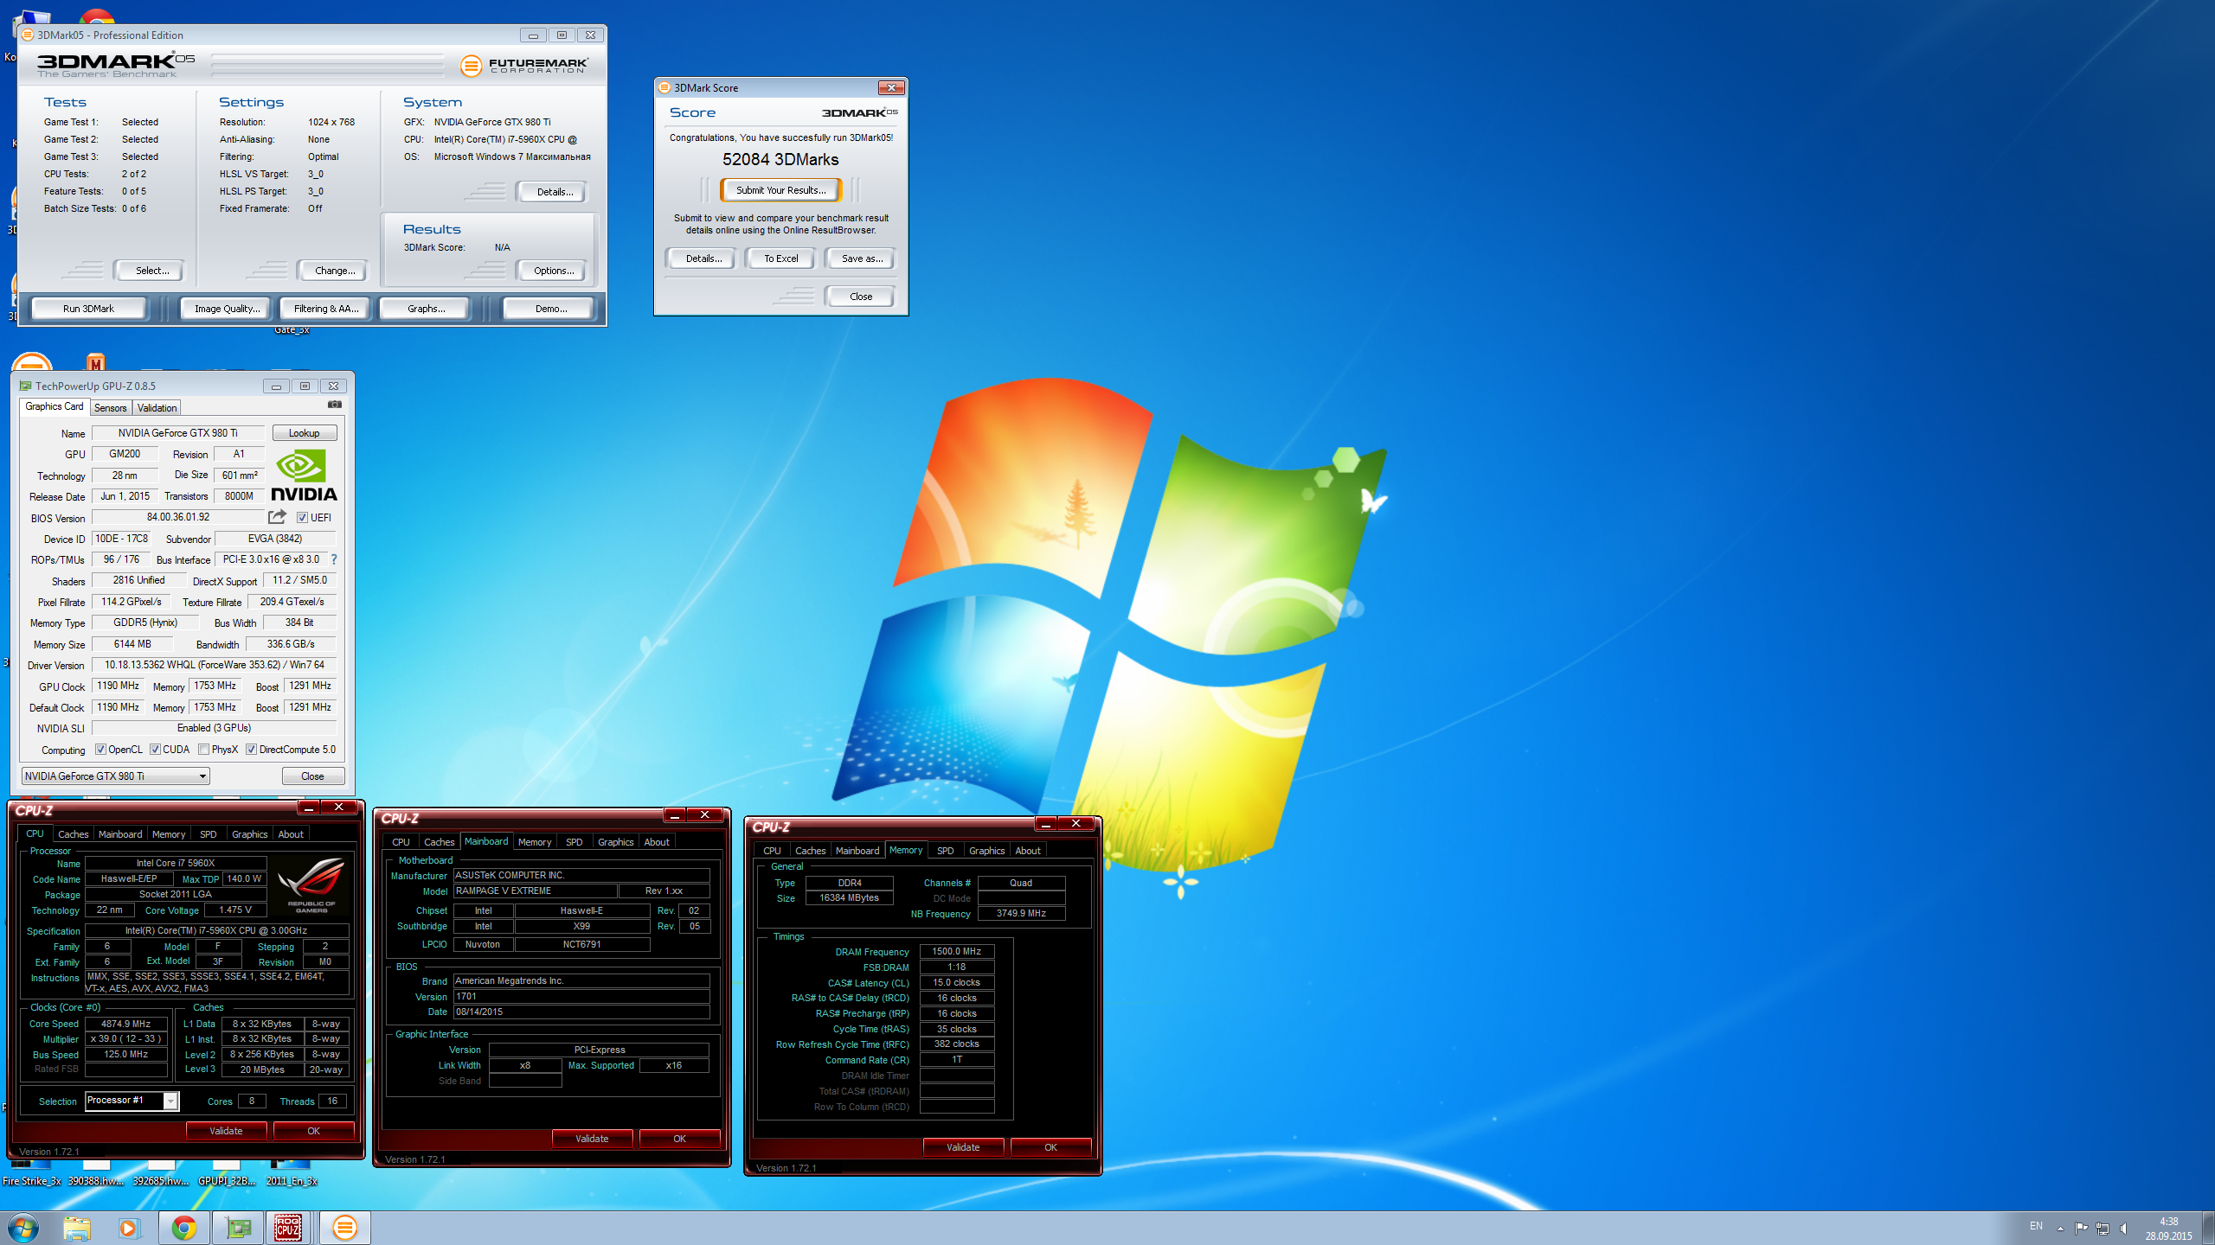Click the taskbar clock showing 4:38

coord(2168,1228)
